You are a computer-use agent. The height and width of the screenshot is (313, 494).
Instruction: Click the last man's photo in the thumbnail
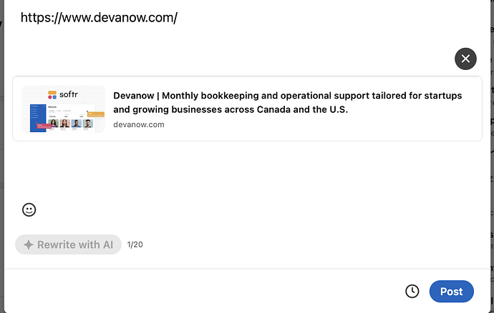(x=88, y=124)
